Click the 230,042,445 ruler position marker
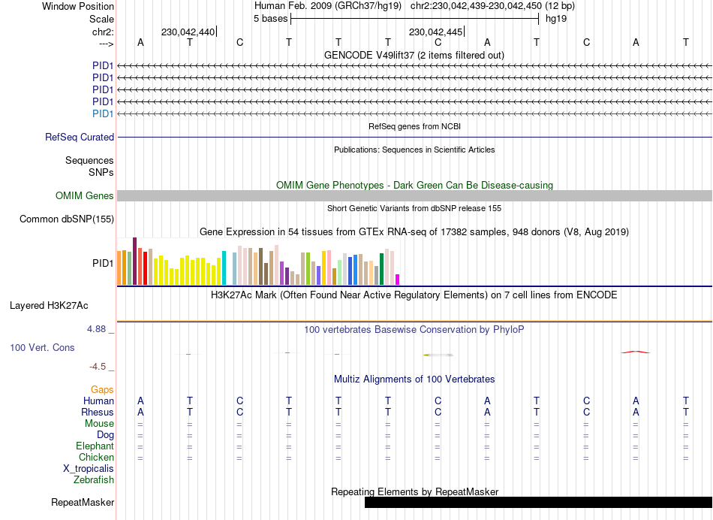 436,32
